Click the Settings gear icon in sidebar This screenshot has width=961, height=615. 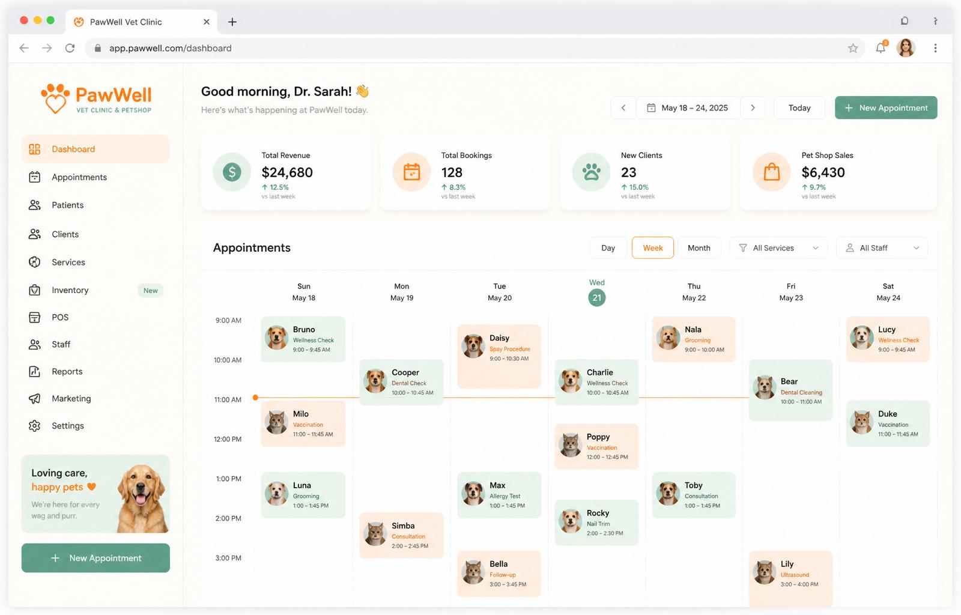(x=35, y=426)
